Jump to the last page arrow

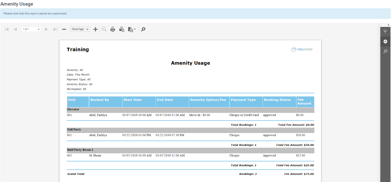point(55,29)
